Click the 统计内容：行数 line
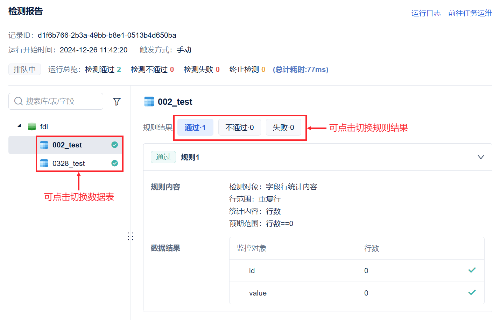The height and width of the screenshot is (320, 500). 255,211
